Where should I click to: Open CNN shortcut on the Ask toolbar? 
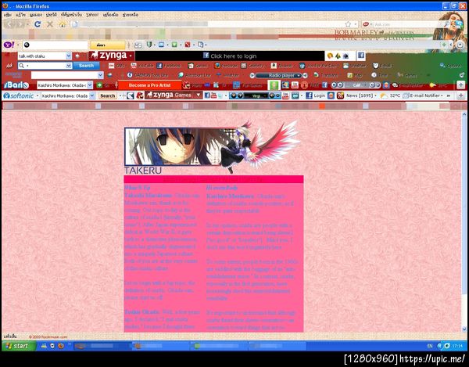116,66
